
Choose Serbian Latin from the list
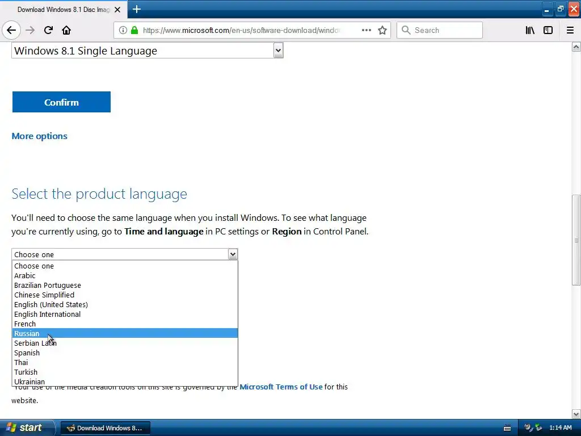tap(125, 343)
